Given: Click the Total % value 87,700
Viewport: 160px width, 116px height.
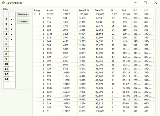Looking at the screenshot, I should [x=99, y=92].
